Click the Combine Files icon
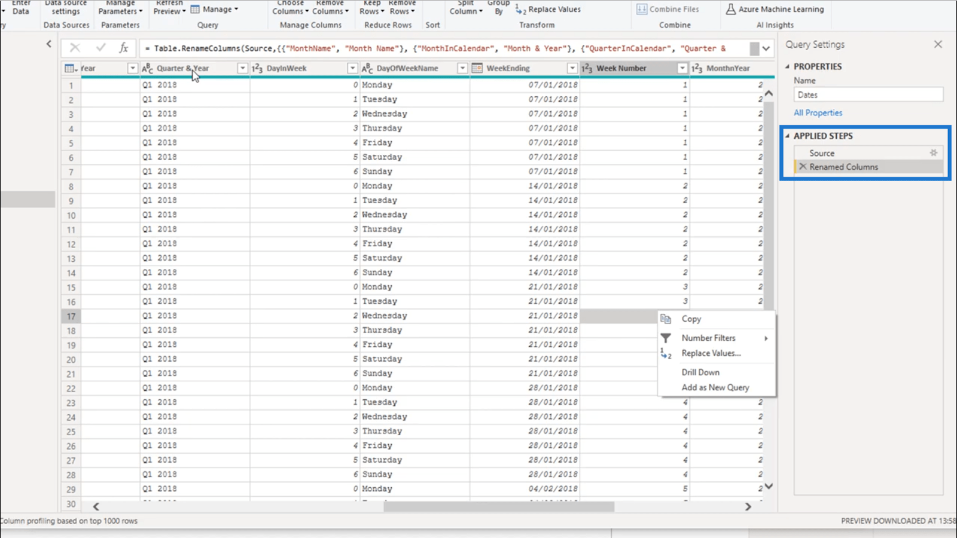The image size is (957, 538). (642, 9)
